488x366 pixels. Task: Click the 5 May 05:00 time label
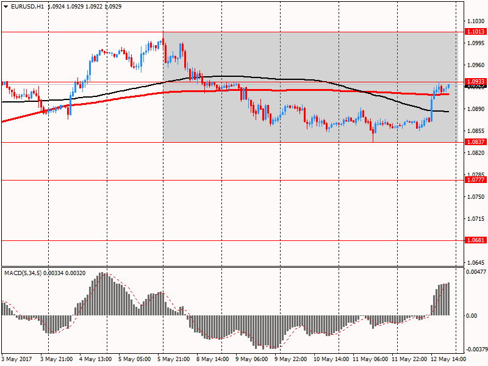(135, 359)
